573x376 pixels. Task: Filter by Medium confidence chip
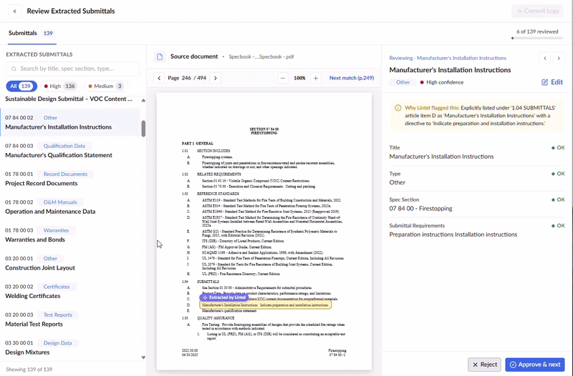tap(105, 86)
